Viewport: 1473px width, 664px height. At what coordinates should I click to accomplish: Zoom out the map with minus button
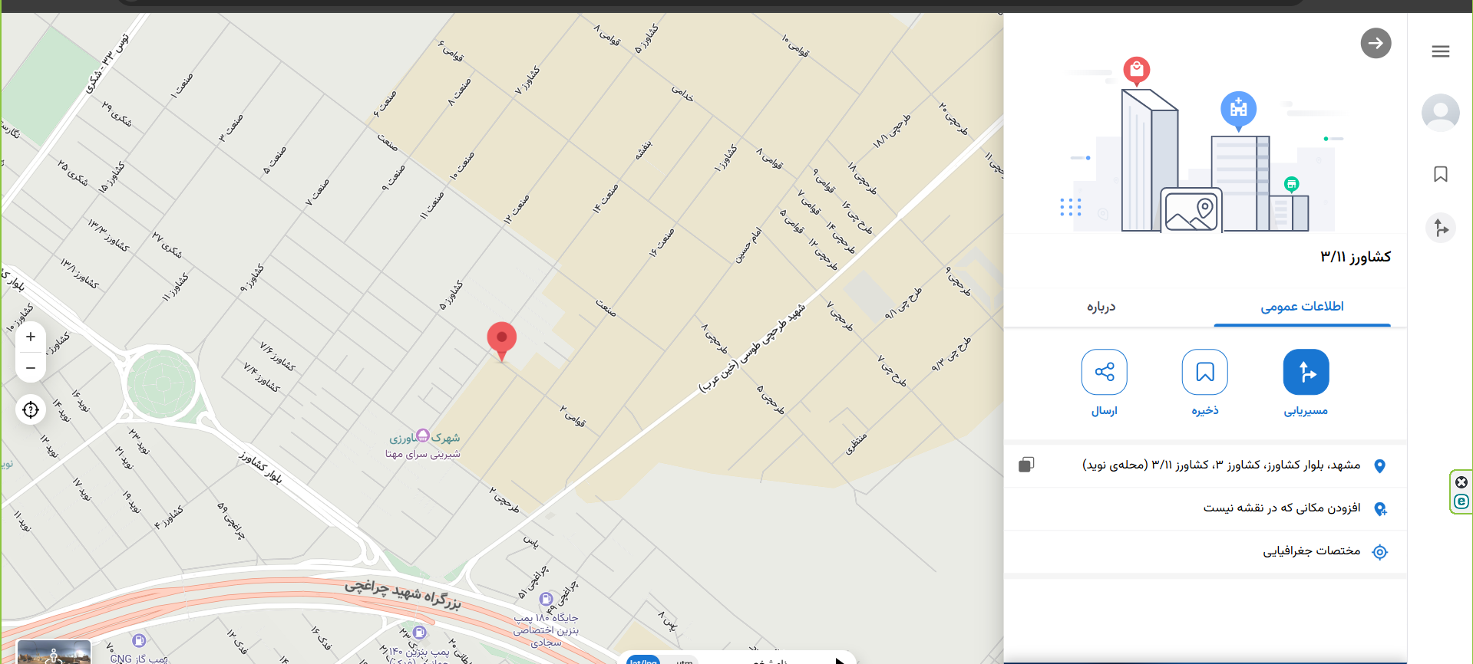[x=31, y=368]
